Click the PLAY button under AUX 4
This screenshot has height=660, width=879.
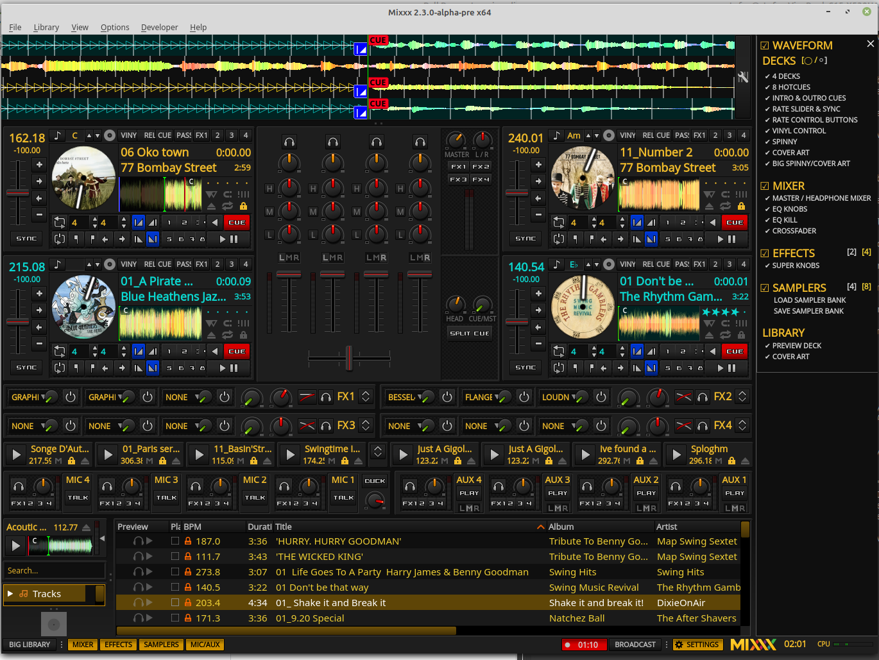click(x=469, y=493)
